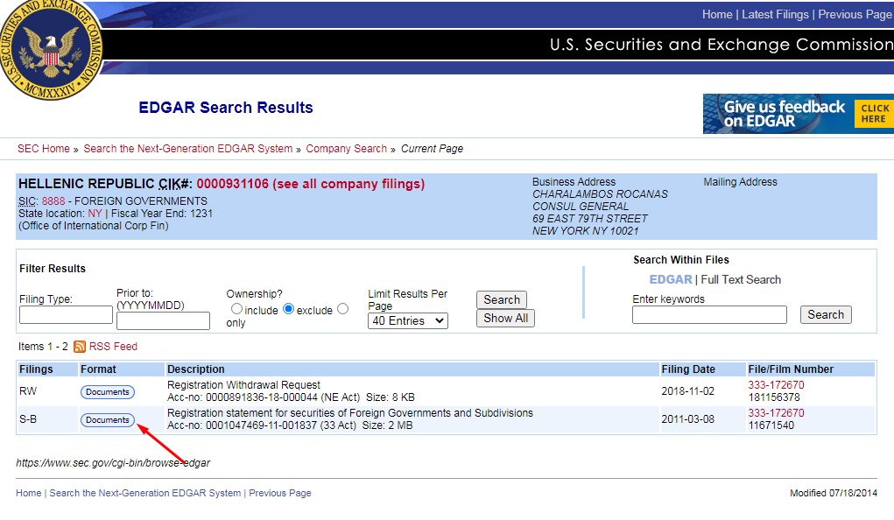Viewport: 894px width, 520px height.
Task: Click the RSS Feed text link
Action: [113, 347]
